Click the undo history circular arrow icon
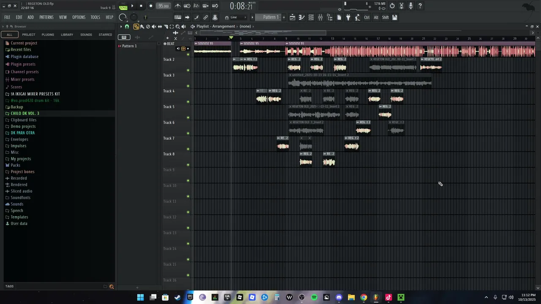 click(x=392, y=6)
